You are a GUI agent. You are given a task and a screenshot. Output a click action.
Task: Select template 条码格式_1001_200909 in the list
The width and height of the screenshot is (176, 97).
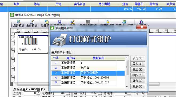coord(88,78)
